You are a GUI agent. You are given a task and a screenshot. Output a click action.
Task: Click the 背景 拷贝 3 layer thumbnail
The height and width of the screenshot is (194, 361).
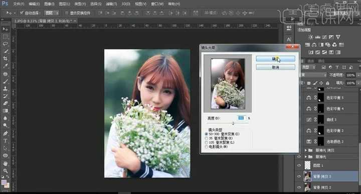307,176
